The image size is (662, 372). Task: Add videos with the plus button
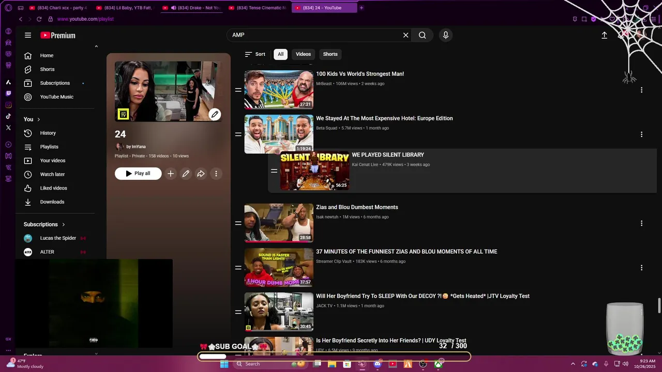(171, 174)
